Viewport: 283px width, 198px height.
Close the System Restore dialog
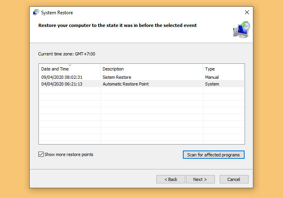(247, 12)
